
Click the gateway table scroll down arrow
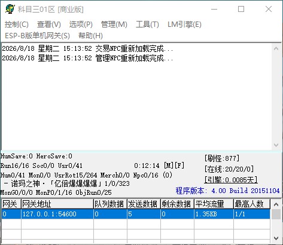click(276, 238)
